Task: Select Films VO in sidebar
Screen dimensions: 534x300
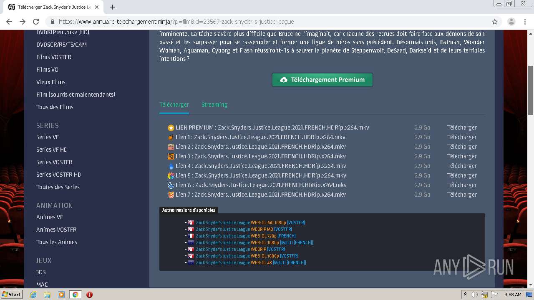Action: pyautogui.click(x=47, y=70)
